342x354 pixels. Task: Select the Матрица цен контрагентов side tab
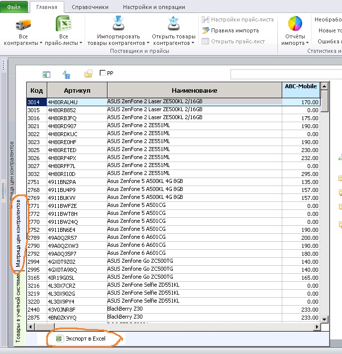[18, 233]
